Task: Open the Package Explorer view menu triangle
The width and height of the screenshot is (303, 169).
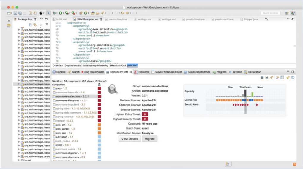Action: (47, 25)
